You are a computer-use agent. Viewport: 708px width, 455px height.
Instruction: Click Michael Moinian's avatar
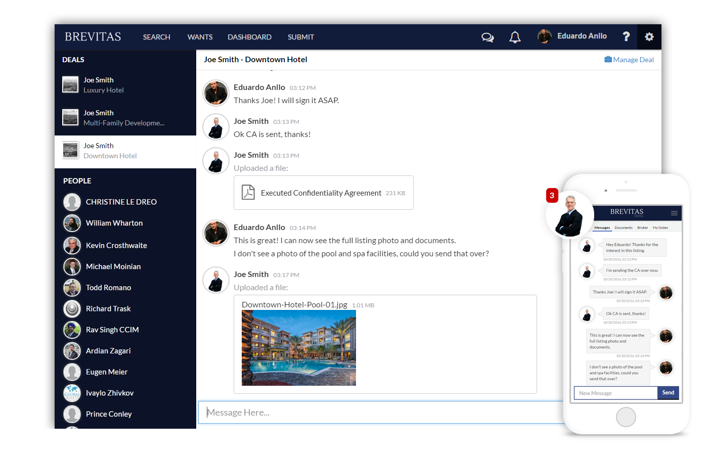(x=72, y=266)
